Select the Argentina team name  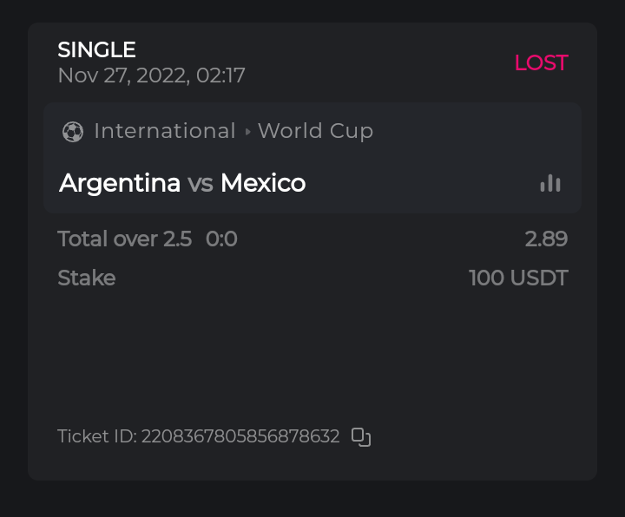120,183
